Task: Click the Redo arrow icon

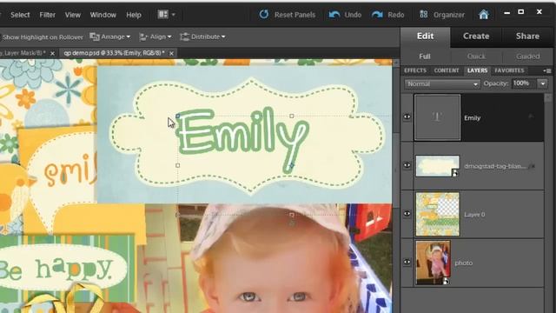Action: [x=377, y=15]
